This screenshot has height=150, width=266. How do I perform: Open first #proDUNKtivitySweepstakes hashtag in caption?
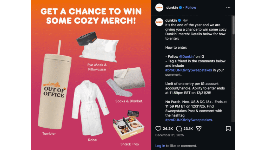click(x=189, y=70)
